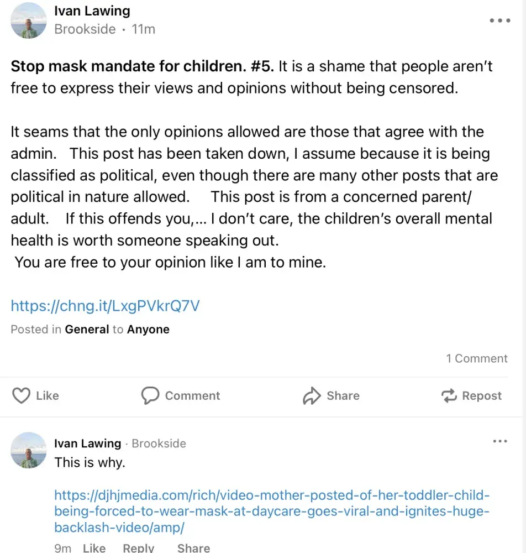Tap the speech bubble Comment icon
Viewport: 526px width, 553px height.
[150, 396]
